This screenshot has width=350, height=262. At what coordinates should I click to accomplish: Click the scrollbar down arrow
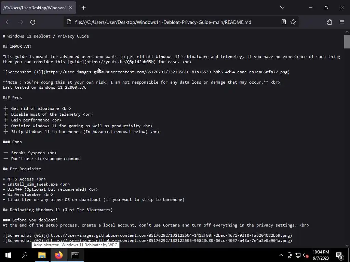tap(347, 246)
